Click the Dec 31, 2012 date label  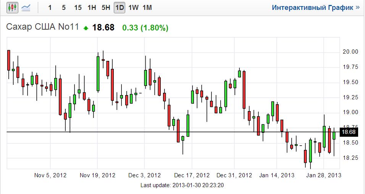coord(234,175)
